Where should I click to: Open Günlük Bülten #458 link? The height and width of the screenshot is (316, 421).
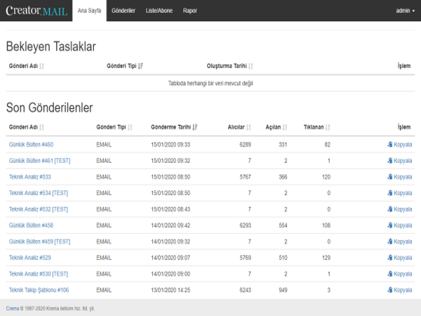[x=31, y=225]
